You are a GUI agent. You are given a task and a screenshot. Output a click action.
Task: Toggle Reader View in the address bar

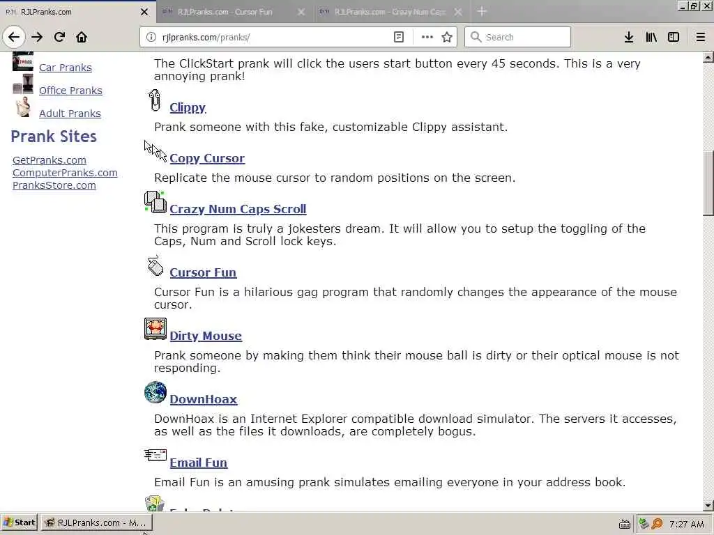click(x=398, y=37)
